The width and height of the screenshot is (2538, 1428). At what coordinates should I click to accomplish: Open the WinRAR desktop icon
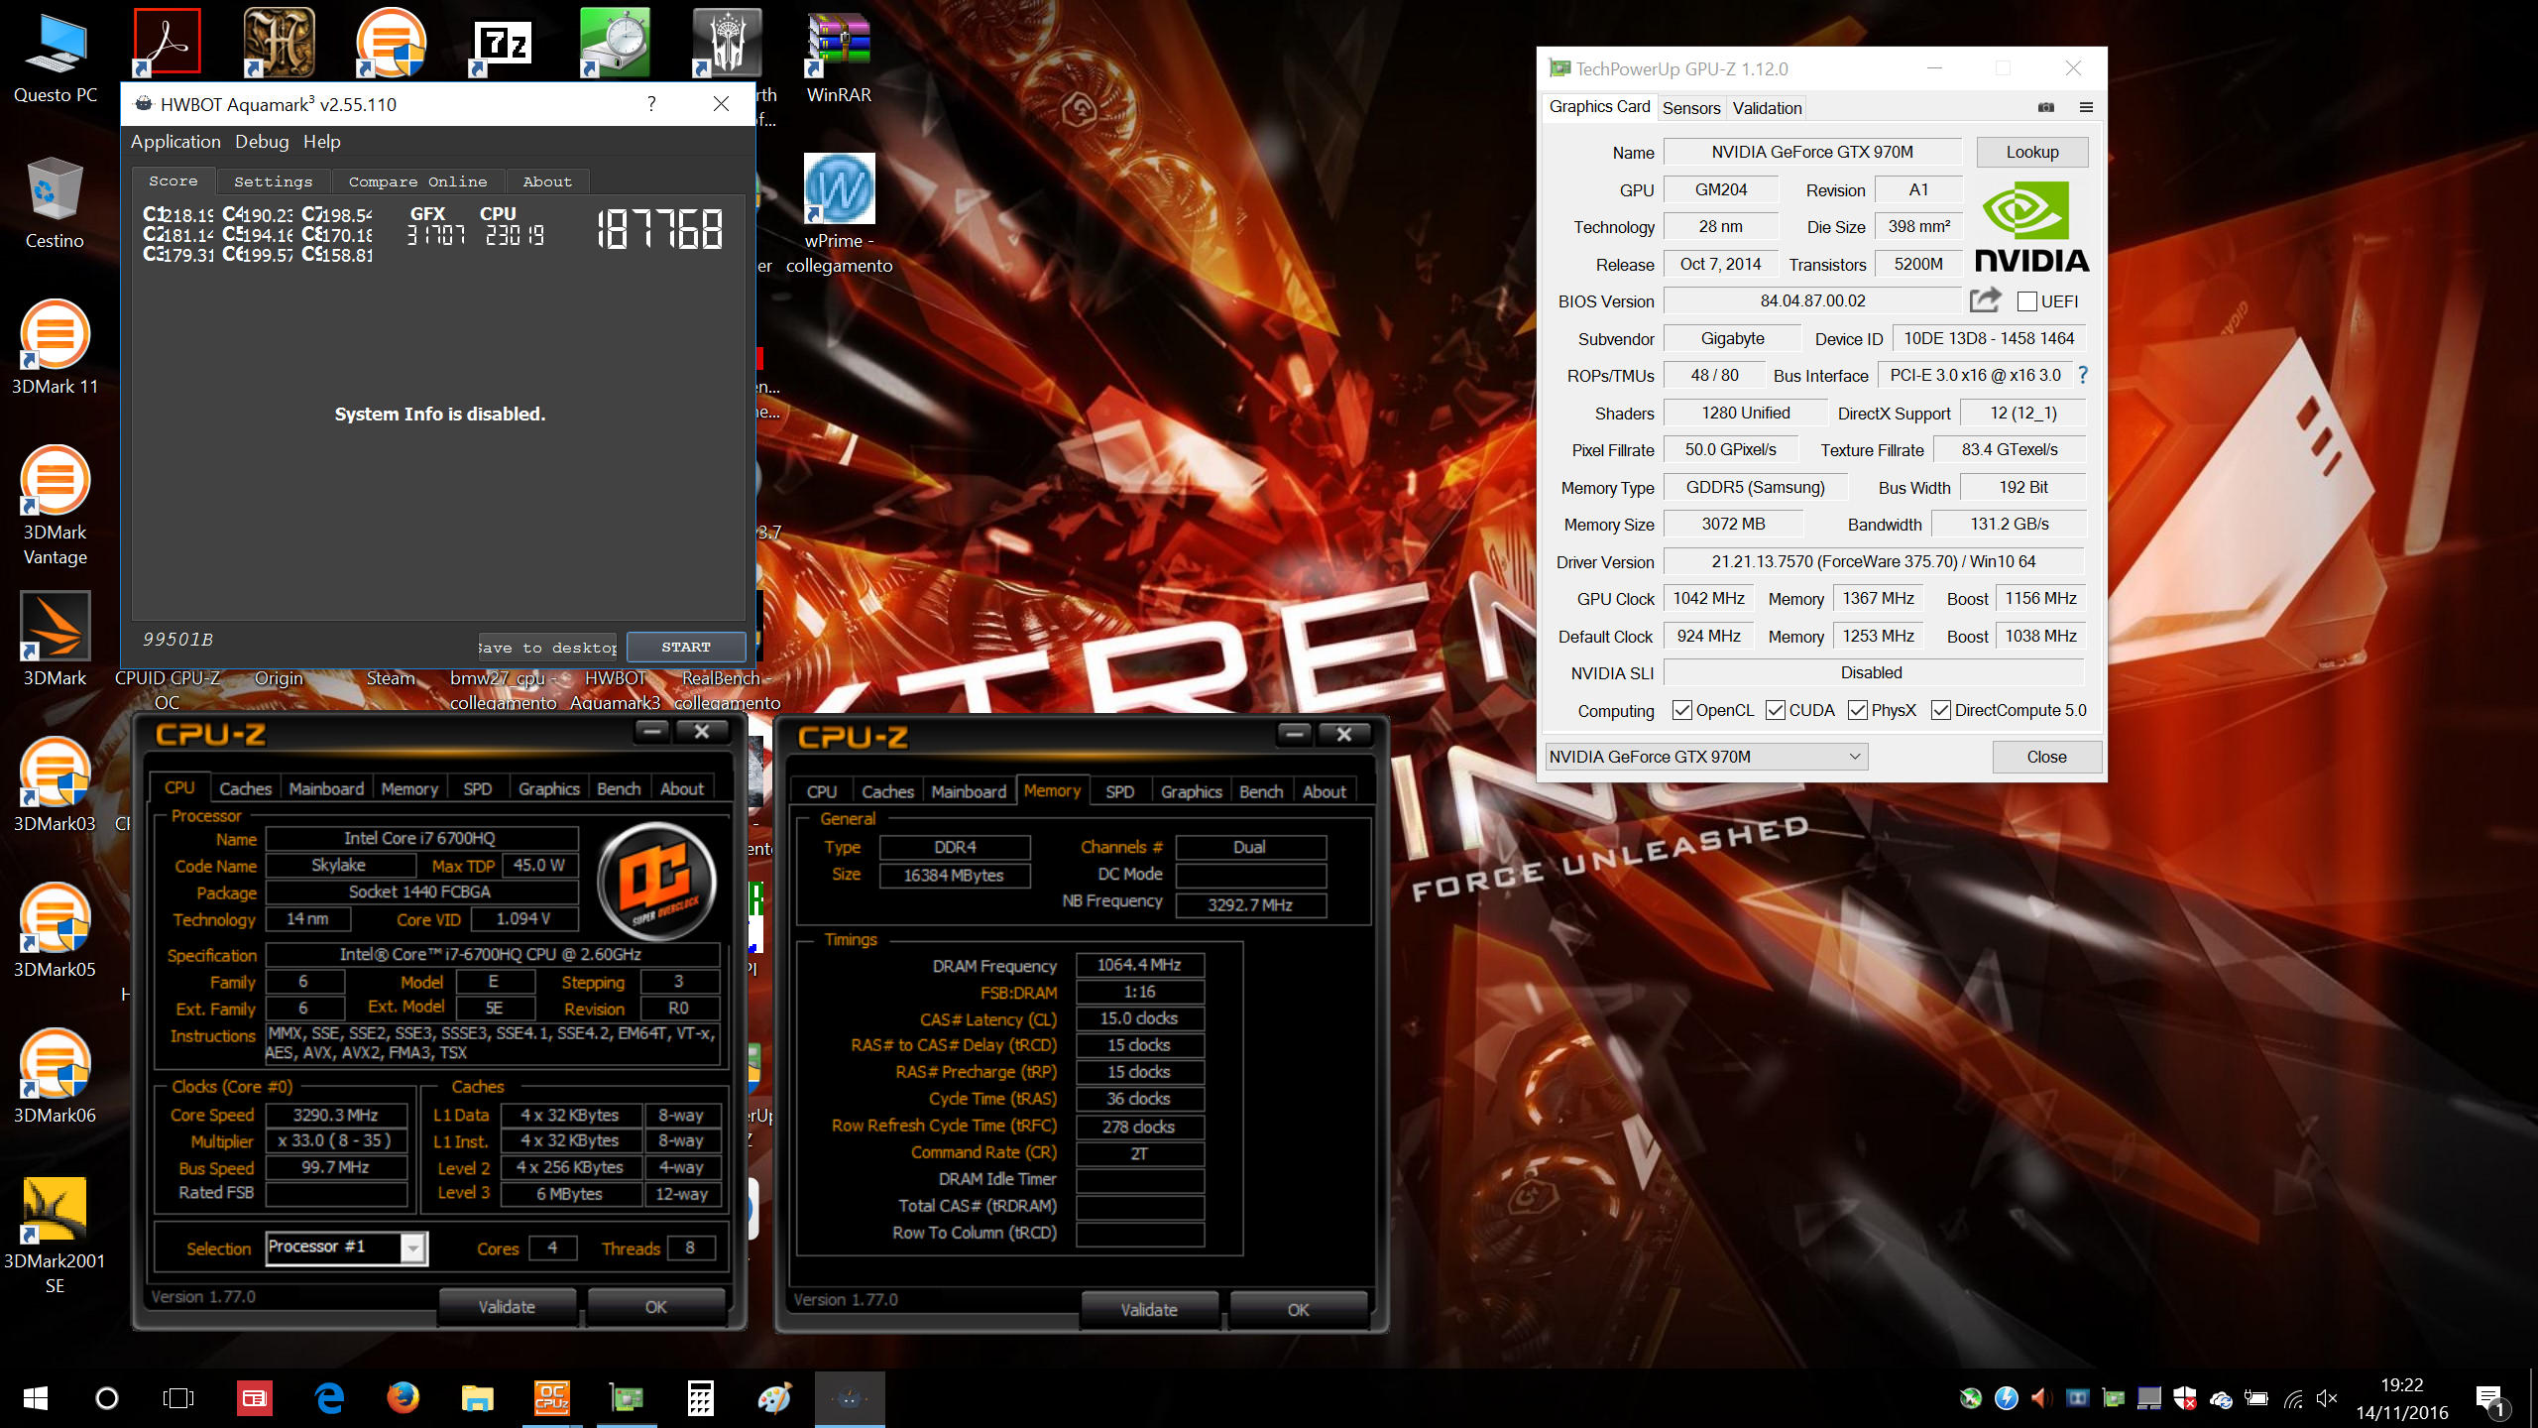839,58
